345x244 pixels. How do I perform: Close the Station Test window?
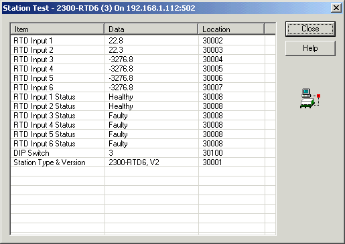click(x=336, y=8)
